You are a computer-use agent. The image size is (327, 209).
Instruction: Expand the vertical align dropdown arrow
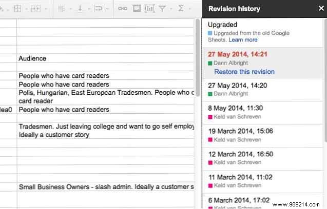pyautogui.click(x=89, y=9)
